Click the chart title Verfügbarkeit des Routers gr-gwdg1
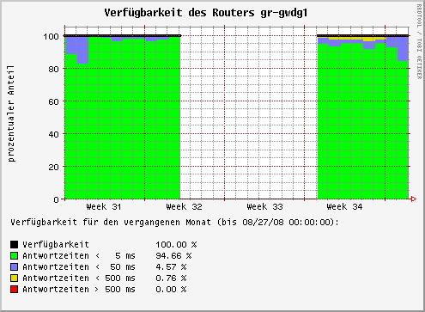The width and height of the screenshot is (425, 312). click(205, 13)
